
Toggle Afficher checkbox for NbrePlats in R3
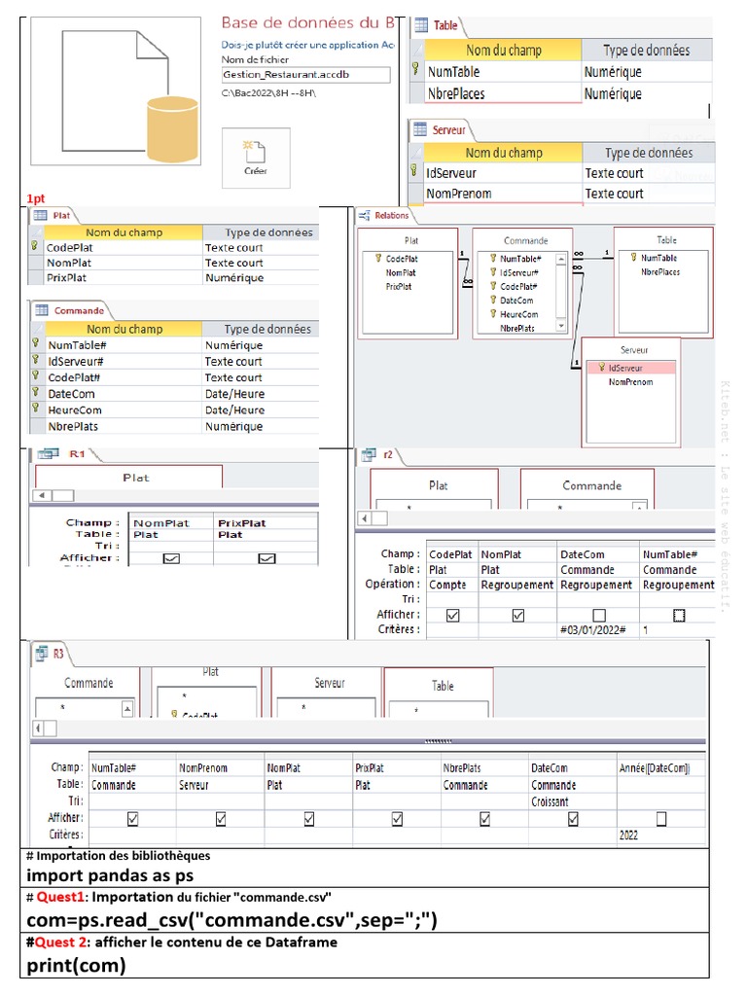(484, 819)
